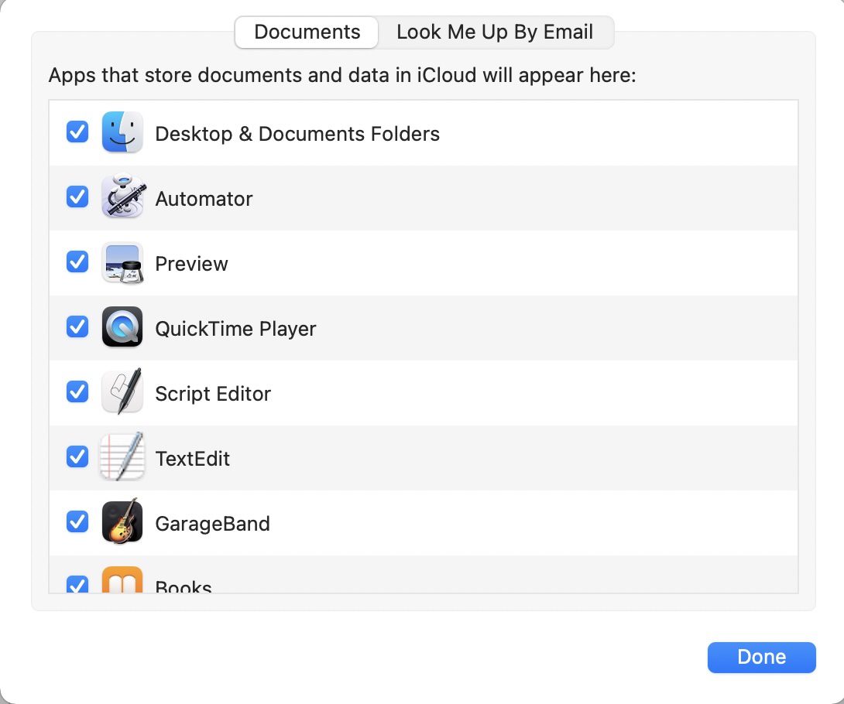Click the GarageBand guitar icon
This screenshot has height=704, width=844.
coord(122,523)
